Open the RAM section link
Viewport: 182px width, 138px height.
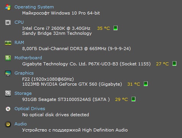point(19,42)
